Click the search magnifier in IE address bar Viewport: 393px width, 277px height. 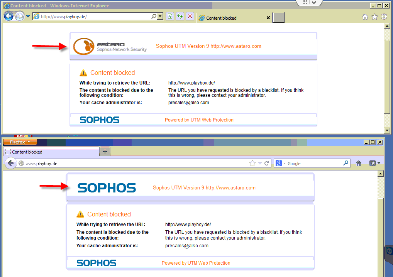coord(154,16)
